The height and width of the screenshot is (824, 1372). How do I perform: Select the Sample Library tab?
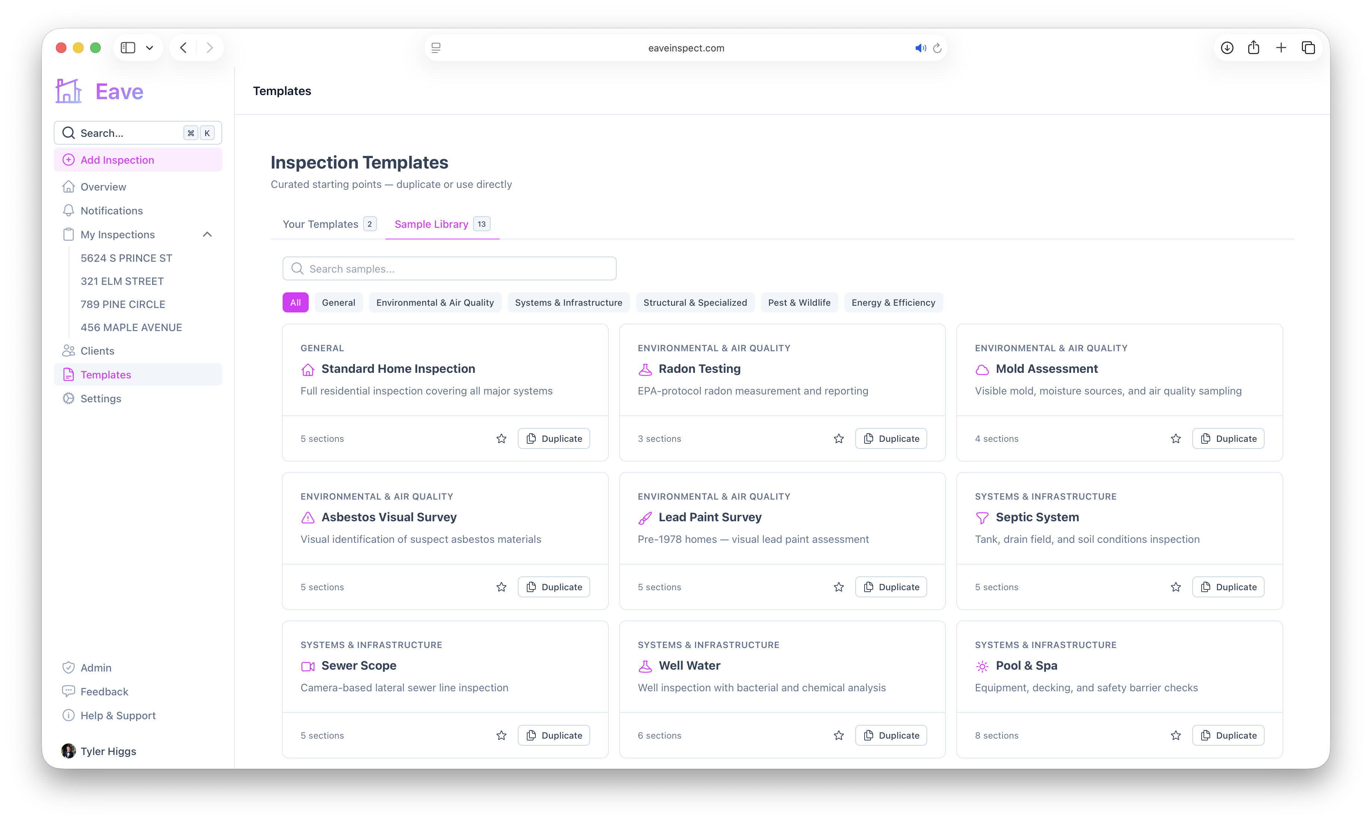(x=442, y=224)
